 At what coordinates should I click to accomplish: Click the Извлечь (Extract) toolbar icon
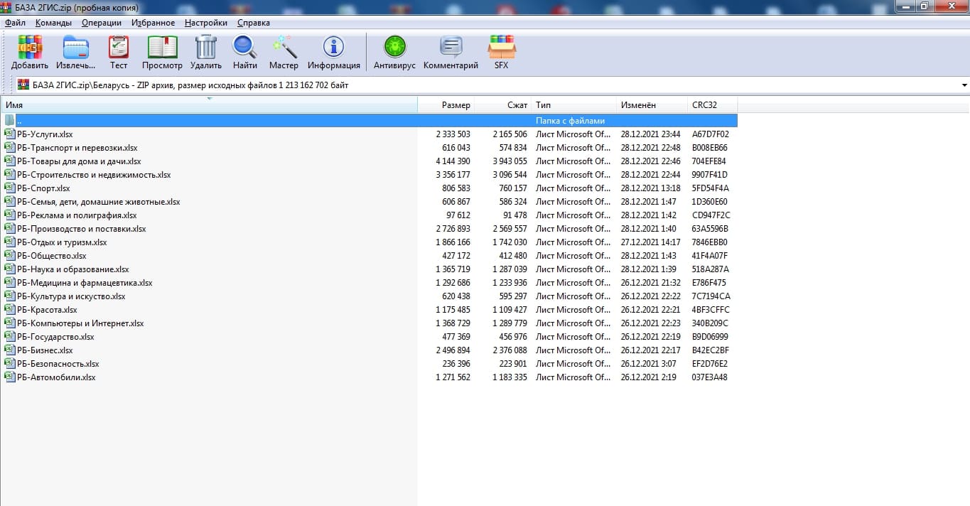pos(76,48)
